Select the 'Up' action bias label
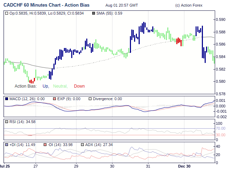 click(x=45, y=86)
